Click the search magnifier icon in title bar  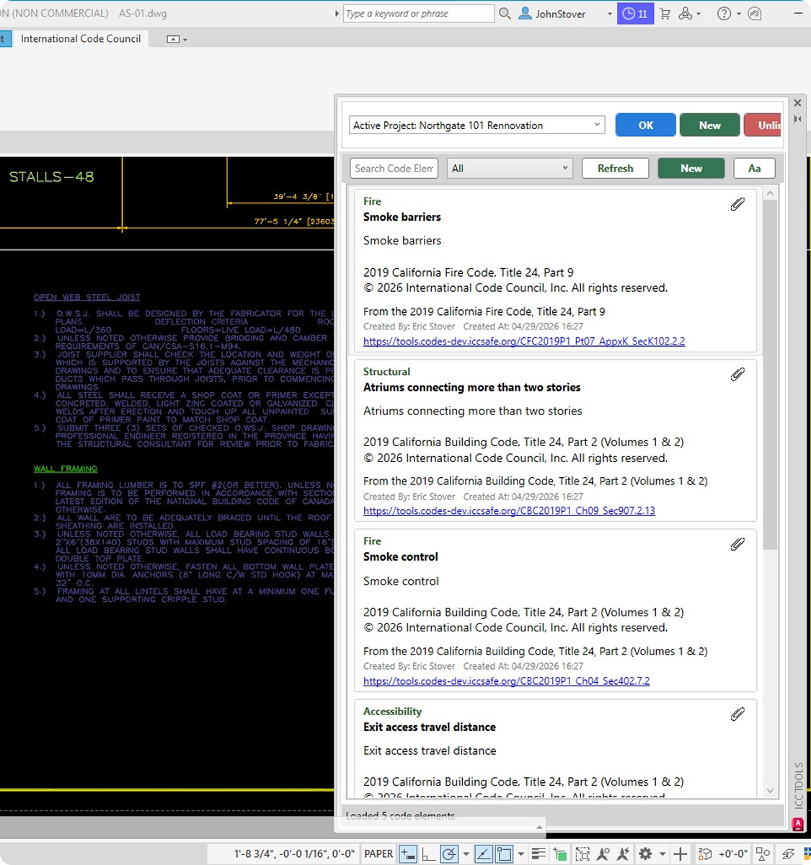tap(505, 14)
